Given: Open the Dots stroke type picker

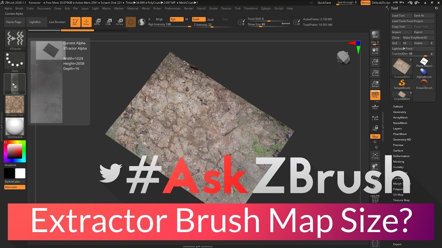Looking at the screenshot, I should [x=15, y=62].
